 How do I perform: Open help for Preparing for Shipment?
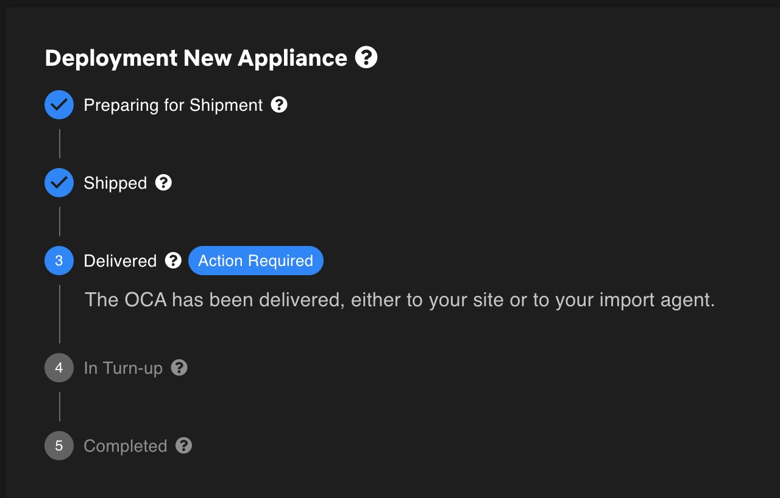point(279,105)
